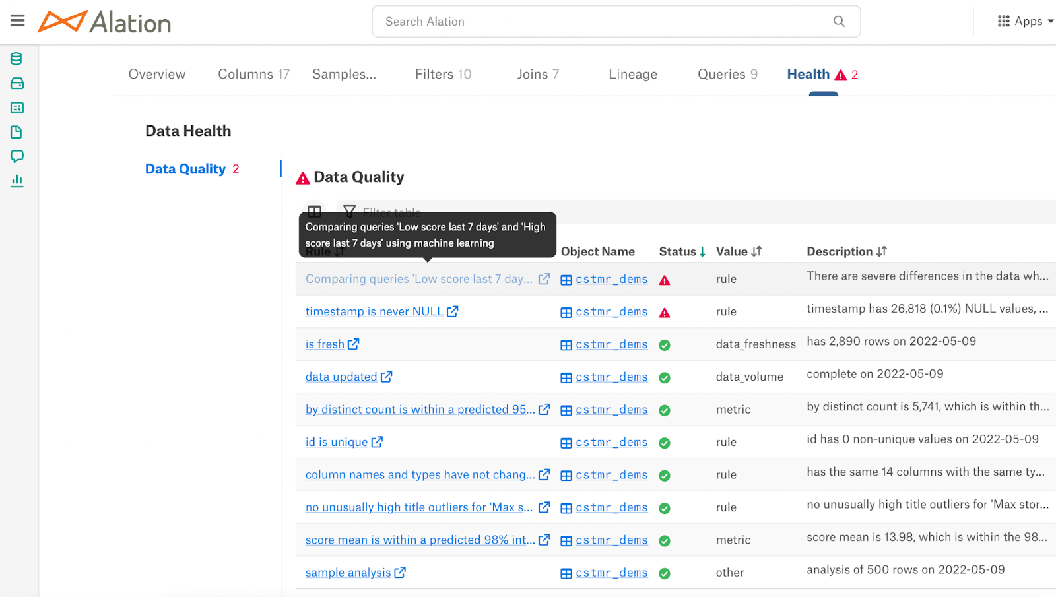Click red alert status in 'timestamp is never NULL' row
The image size is (1056, 597).
[x=665, y=313]
